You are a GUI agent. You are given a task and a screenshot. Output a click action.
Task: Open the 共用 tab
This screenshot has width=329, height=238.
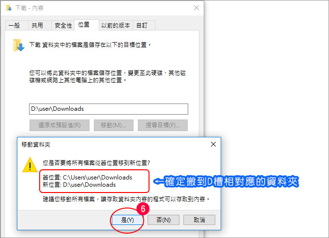click(37, 26)
